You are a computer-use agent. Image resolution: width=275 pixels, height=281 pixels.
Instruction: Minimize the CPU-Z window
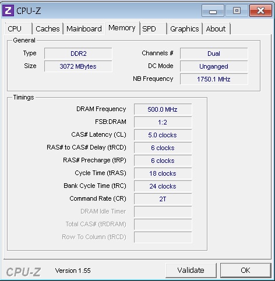213,10
